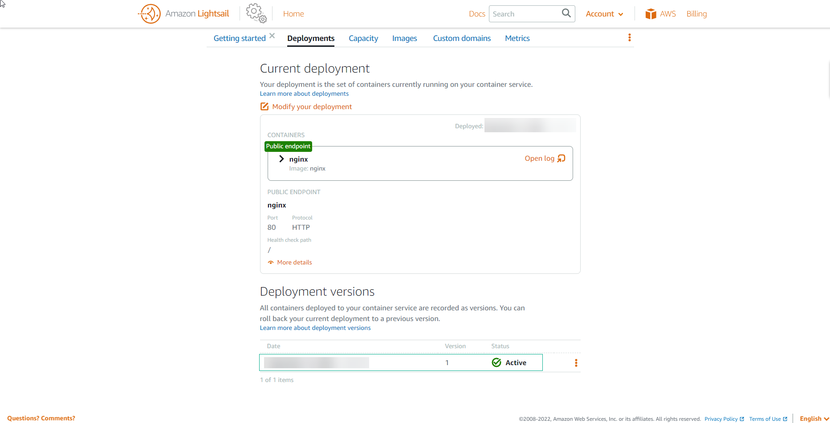Close the Getting started tab with X

[272, 36]
